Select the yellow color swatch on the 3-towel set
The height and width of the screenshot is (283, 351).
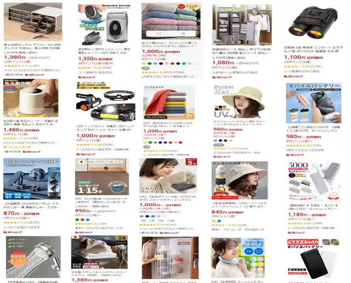(x=144, y=64)
